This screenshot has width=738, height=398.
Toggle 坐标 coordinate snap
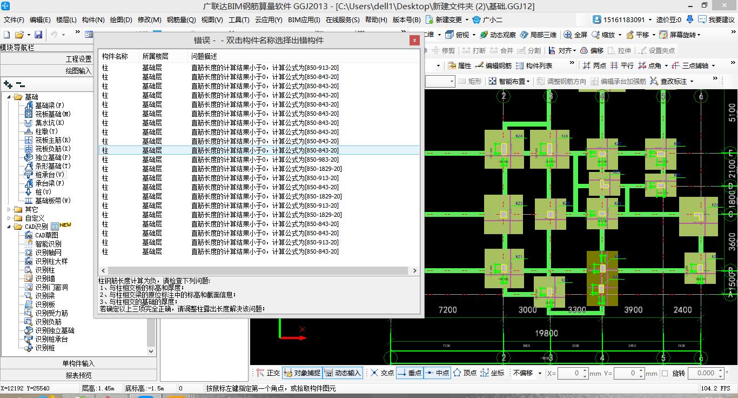click(492, 373)
